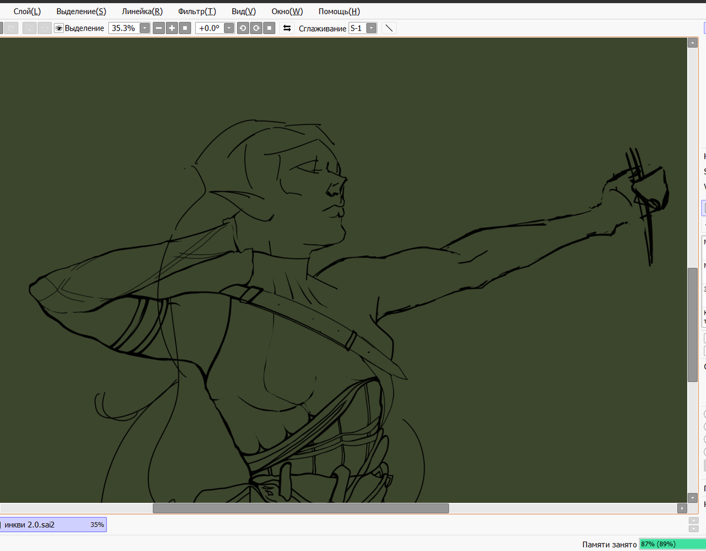Click the vertical scrollbar thumb

point(692,325)
